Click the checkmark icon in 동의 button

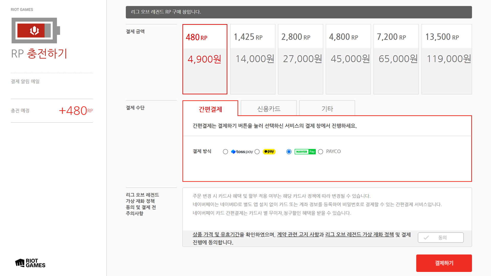[x=426, y=238]
